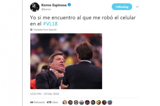Click Translate from Spanish
Image resolution: width=160 pixels, height=106 pixels.
coord(45,30)
